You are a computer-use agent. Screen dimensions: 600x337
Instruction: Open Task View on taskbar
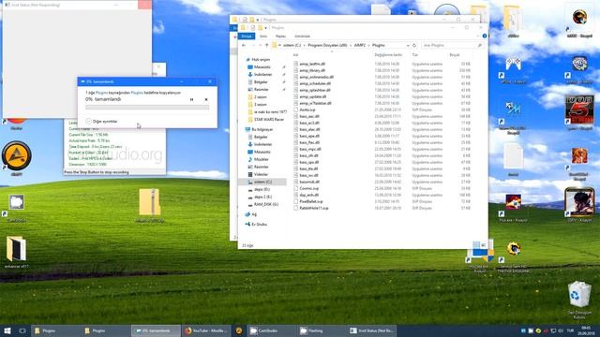pyautogui.click(x=22, y=330)
